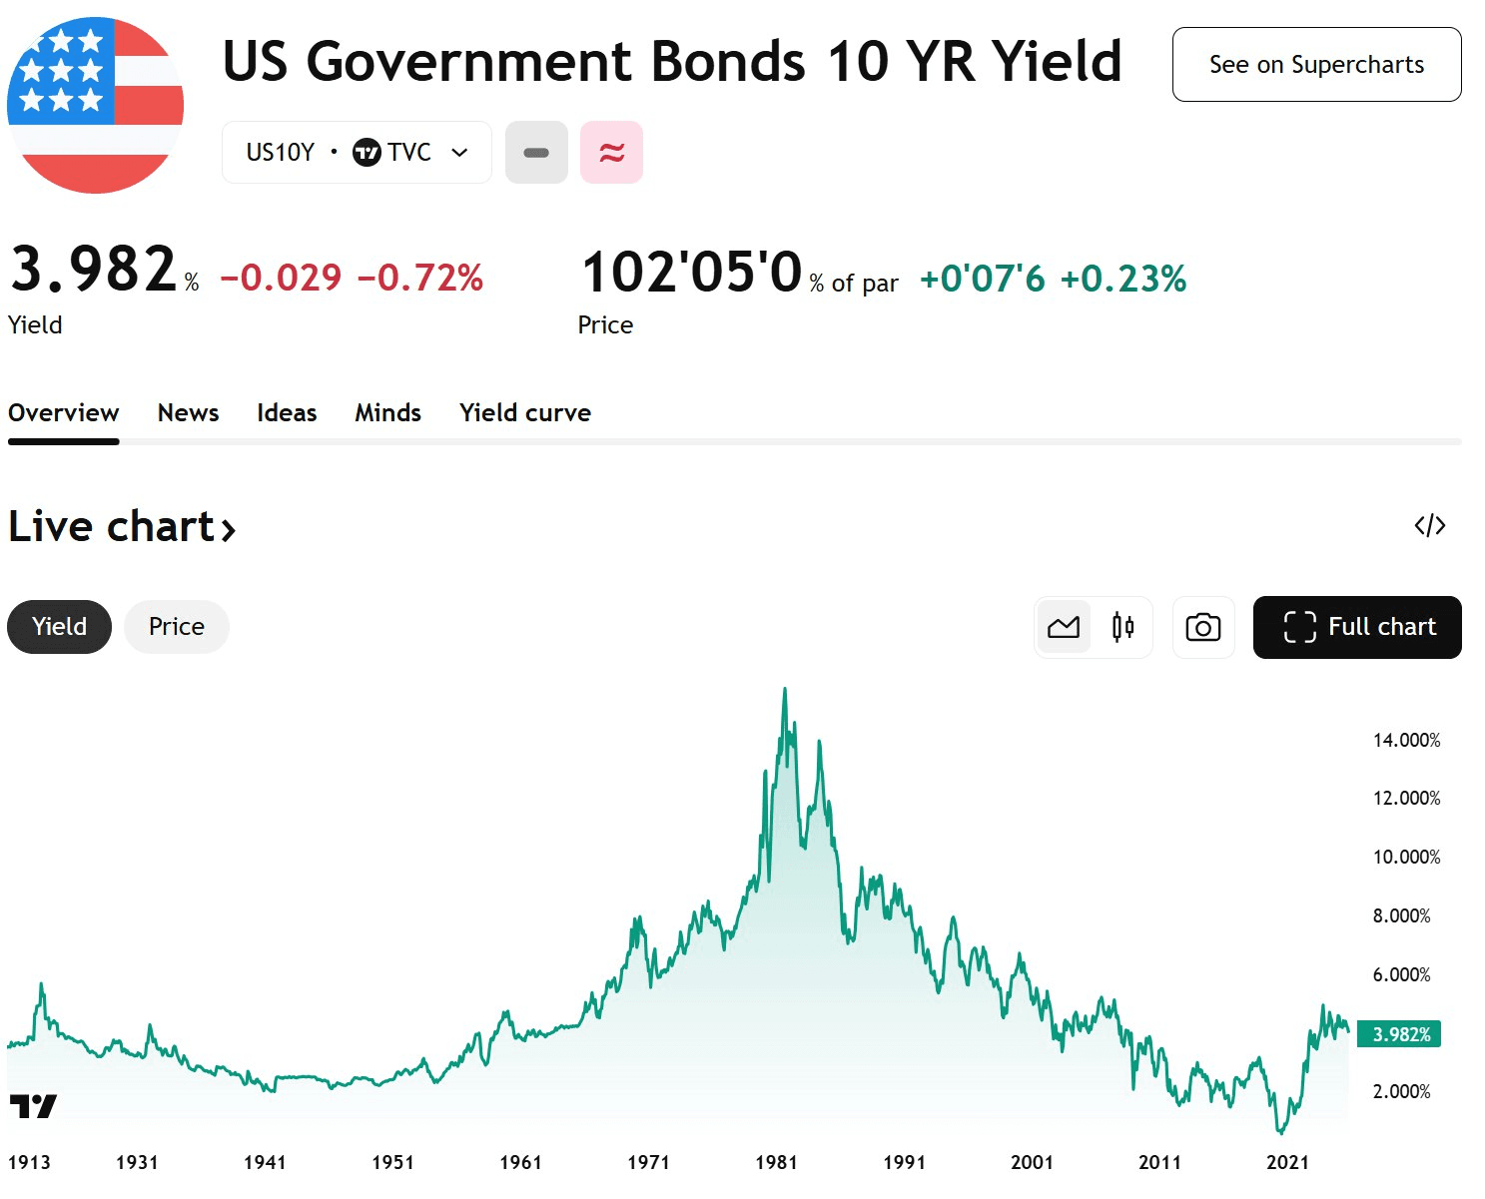Click See on Supercharts button
1485x1199 pixels.
click(1316, 65)
